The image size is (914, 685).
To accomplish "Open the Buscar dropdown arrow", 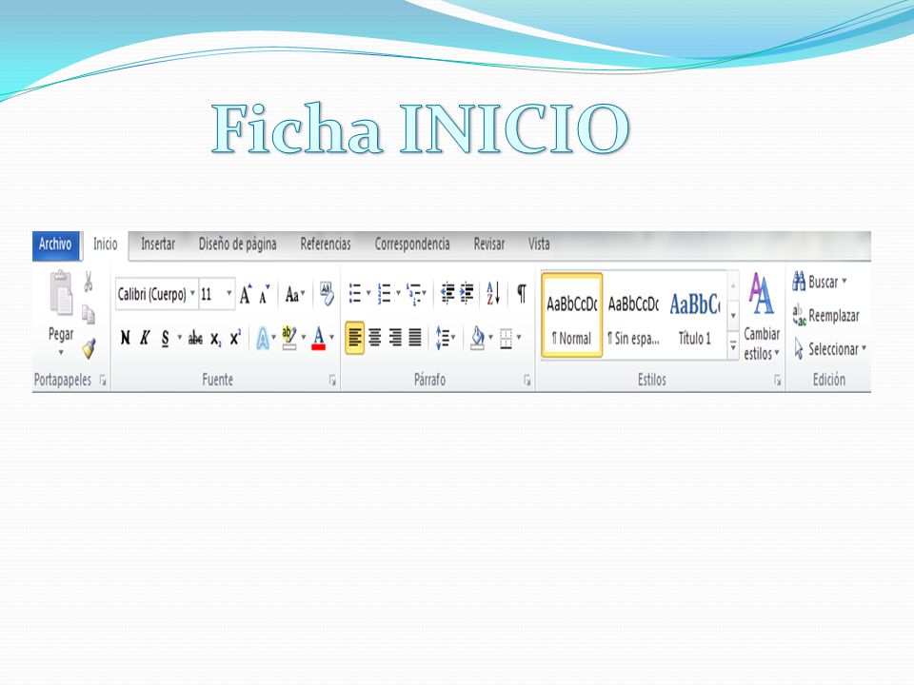I will [844, 282].
